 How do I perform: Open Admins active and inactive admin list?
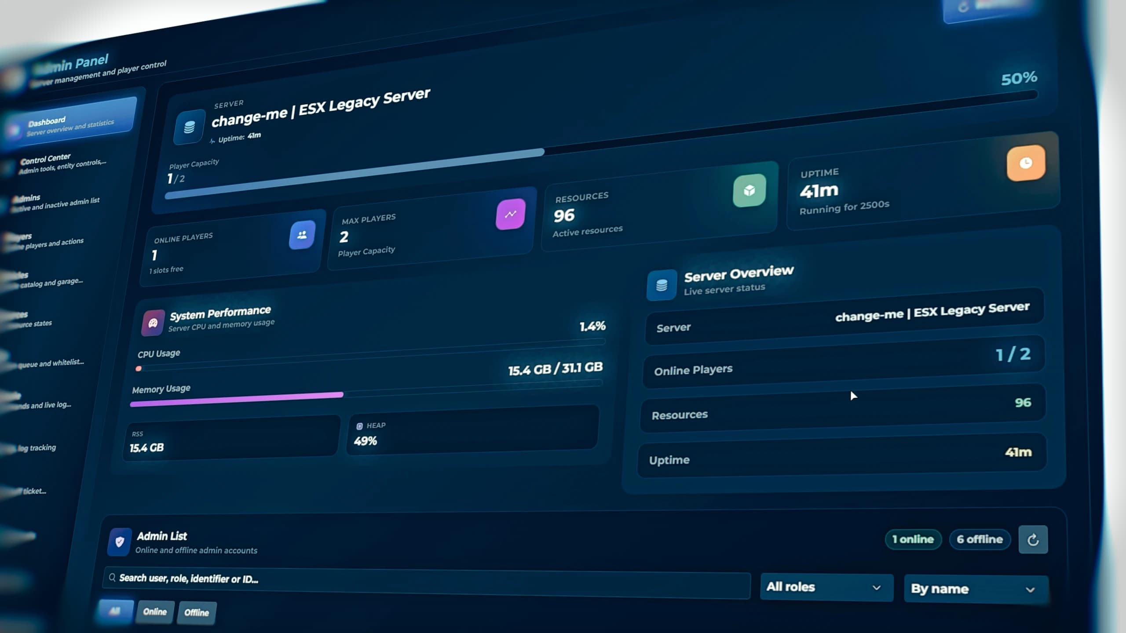click(x=55, y=202)
